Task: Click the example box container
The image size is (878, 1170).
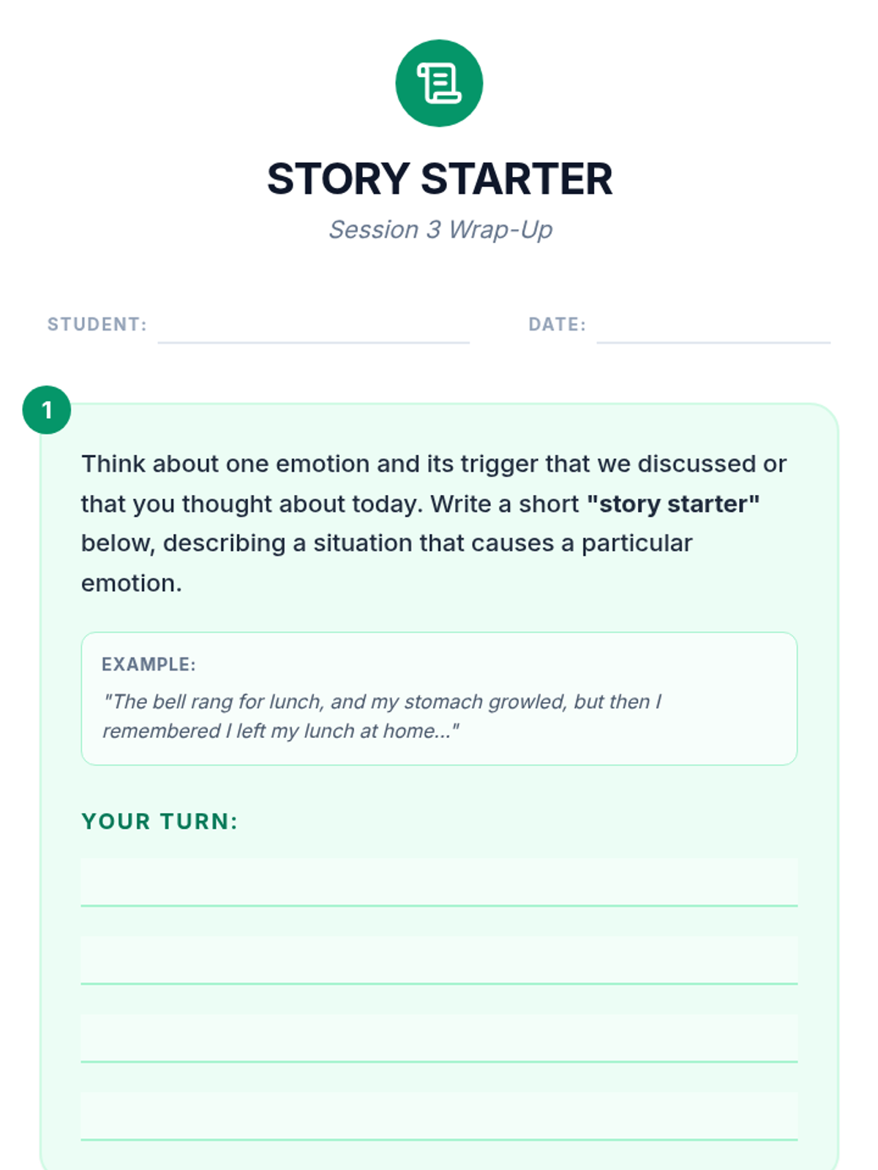Action: coord(439,698)
